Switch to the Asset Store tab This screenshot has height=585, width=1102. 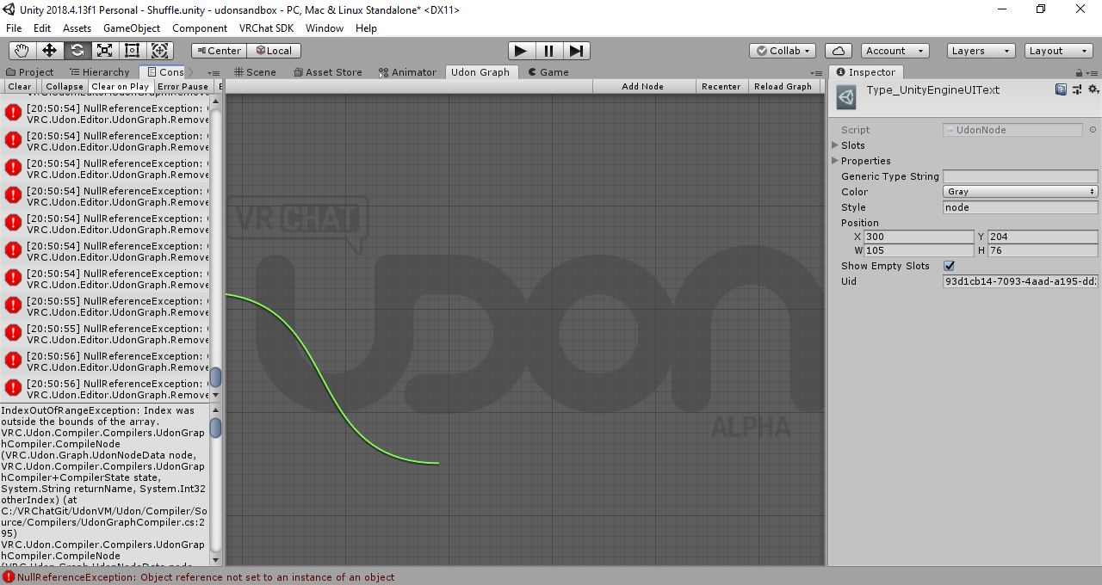328,72
